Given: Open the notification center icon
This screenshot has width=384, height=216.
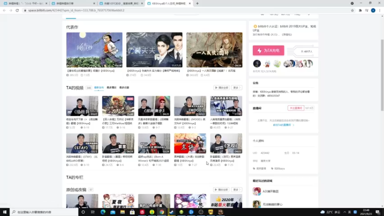Looking at the screenshot, I should click(x=378, y=212).
